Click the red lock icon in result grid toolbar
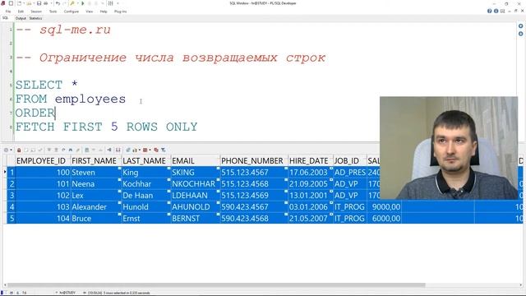The image size is (526, 296). [19, 150]
